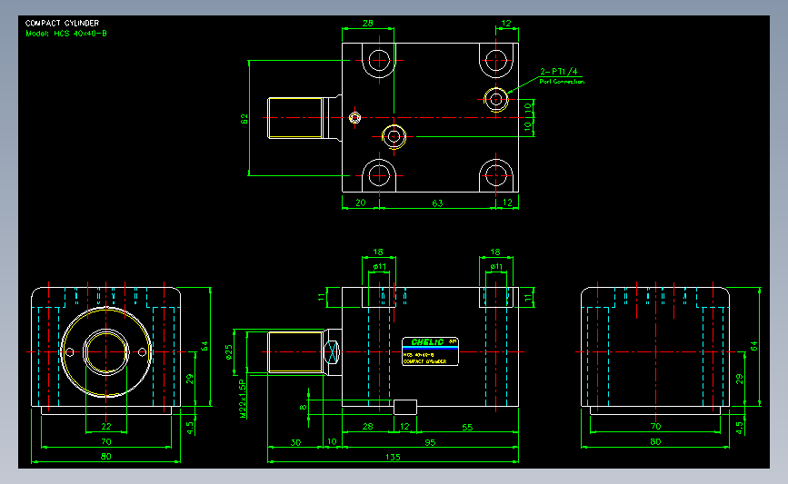Viewport: 788px width, 484px height.
Task: Click the 28 dimension above the plan view
Action: (x=368, y=23)
